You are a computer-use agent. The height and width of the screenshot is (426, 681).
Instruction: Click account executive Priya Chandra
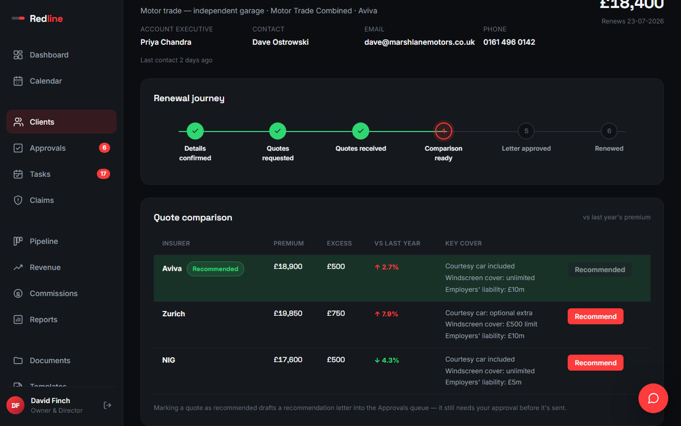[x=166, y=42]
